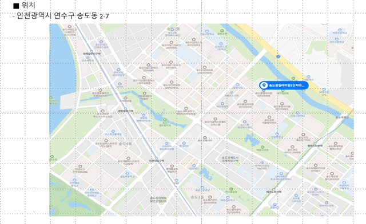This screenshot has height=224, width=366.
Task: Click the 송도지식정보 일반산업단지 label
Action: click(158, 199)
